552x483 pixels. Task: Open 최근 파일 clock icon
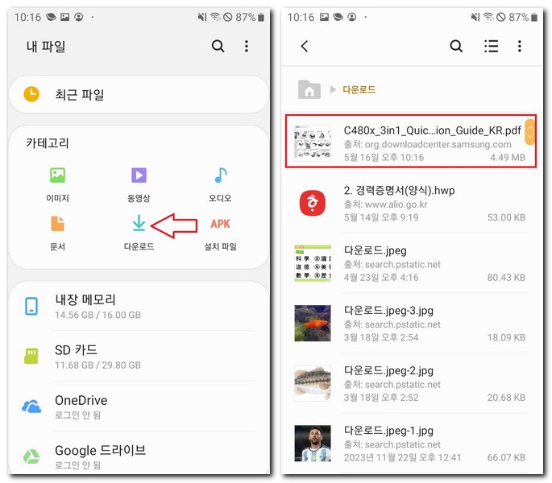pos(31,94)
